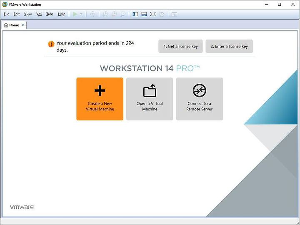Screen dimensions: 300x225
Task: Click Get a license key button
Action: 180,46
